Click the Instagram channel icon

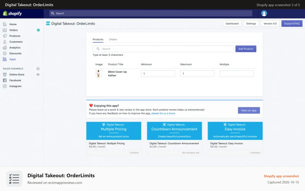click(x=5, y=86)
